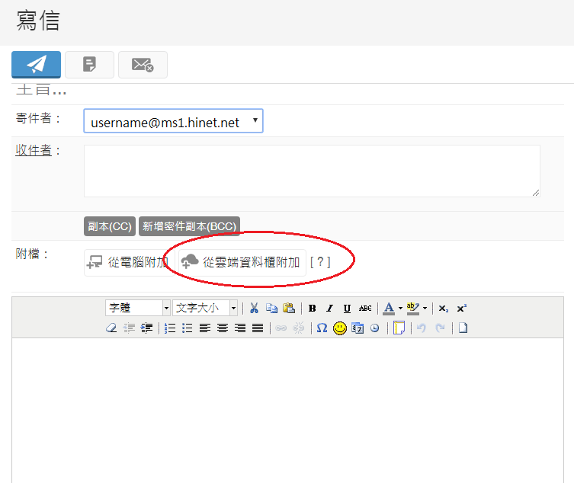Insert current date with calendar icon
574x483 pixels.
pos(358,328)
